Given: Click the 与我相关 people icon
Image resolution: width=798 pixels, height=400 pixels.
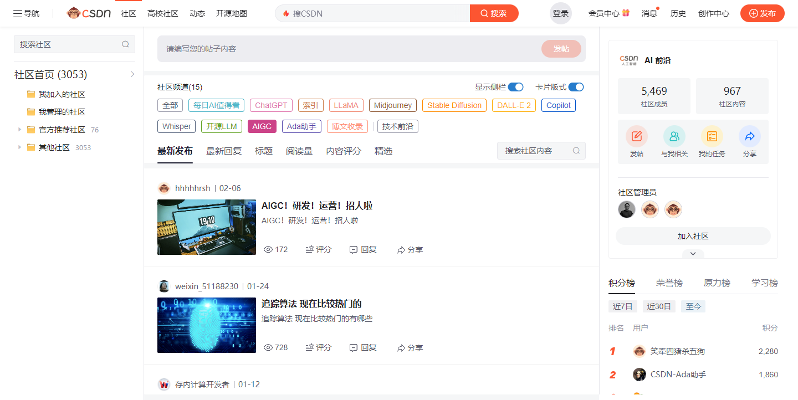Looking at the screenshot, I should pyautogui.click(x=674, y=136).
